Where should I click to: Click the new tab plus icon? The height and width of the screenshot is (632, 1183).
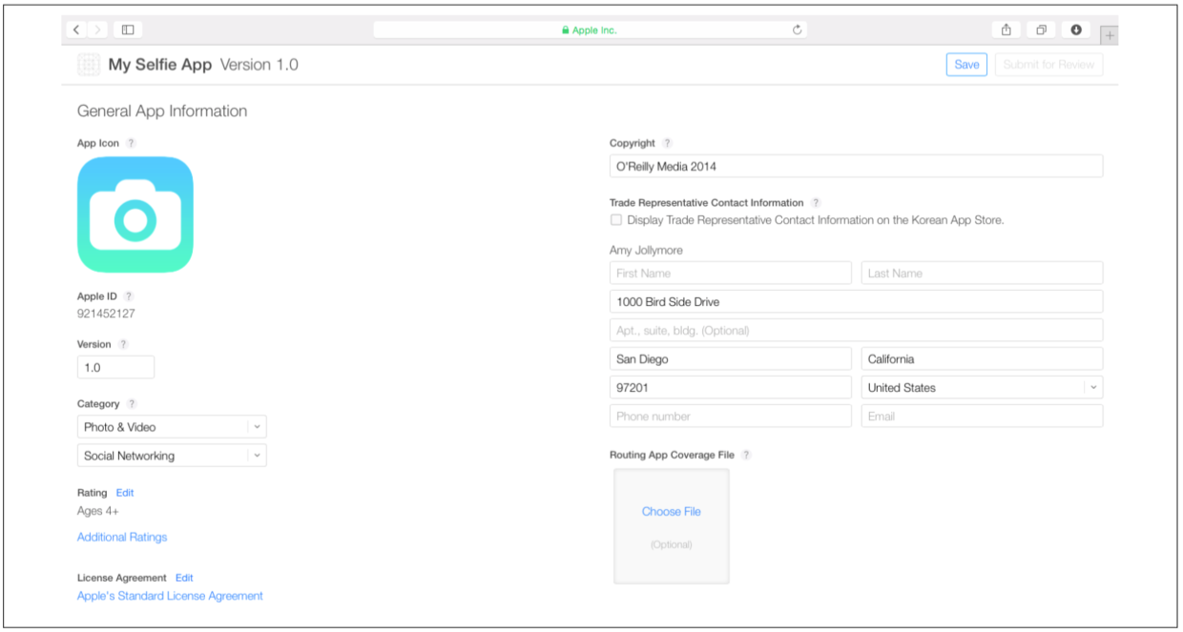(1109, 36)
